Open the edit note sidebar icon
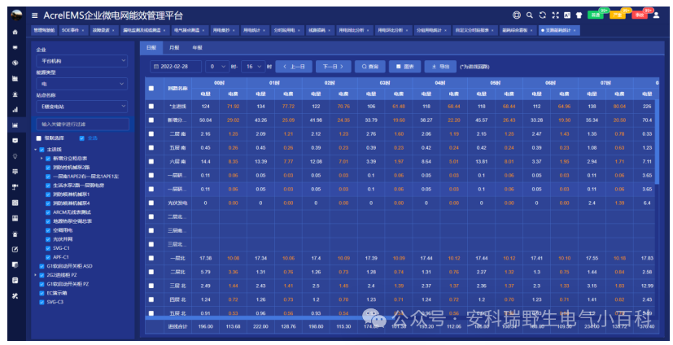 click(15, 249)
